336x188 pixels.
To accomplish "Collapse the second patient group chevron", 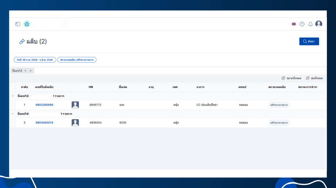I will [13, 114].
